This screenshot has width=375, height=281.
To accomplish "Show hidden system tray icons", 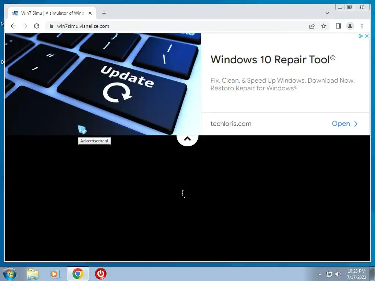I will [320, 274].
